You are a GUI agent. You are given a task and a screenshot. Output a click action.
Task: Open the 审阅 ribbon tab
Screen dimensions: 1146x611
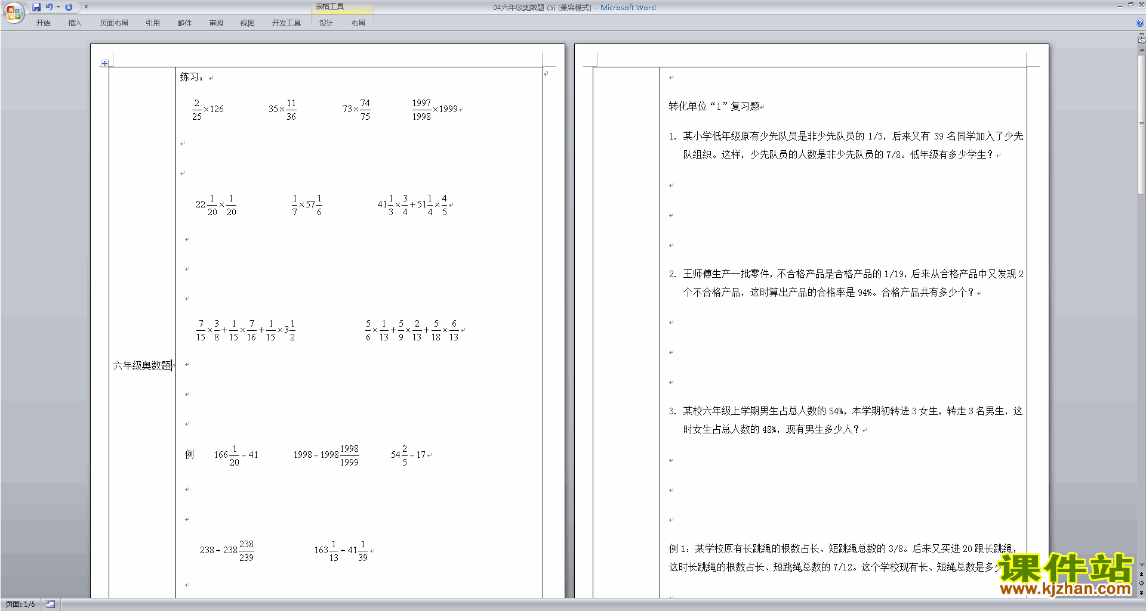tap(216, 23)
